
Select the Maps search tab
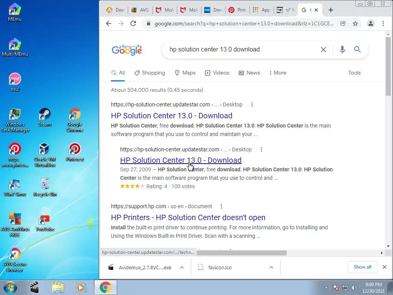(185, 73)
